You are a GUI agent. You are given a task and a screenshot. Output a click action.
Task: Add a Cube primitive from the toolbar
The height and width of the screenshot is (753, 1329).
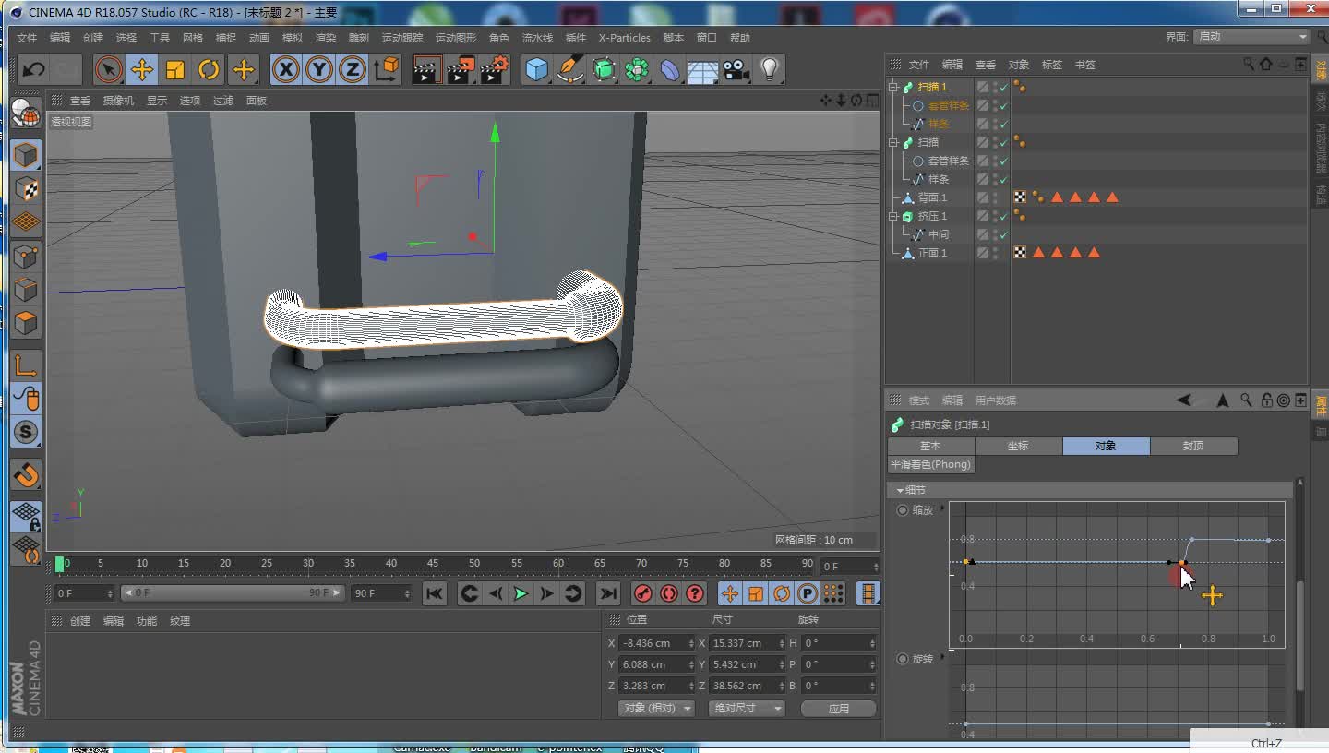click(536, 69)
